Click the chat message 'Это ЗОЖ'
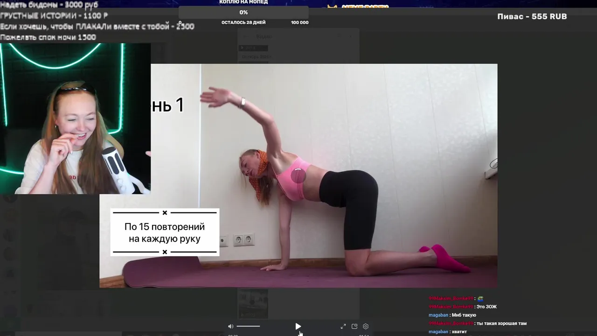This screenshot has height=336, width=597. (x=487, y=307)
